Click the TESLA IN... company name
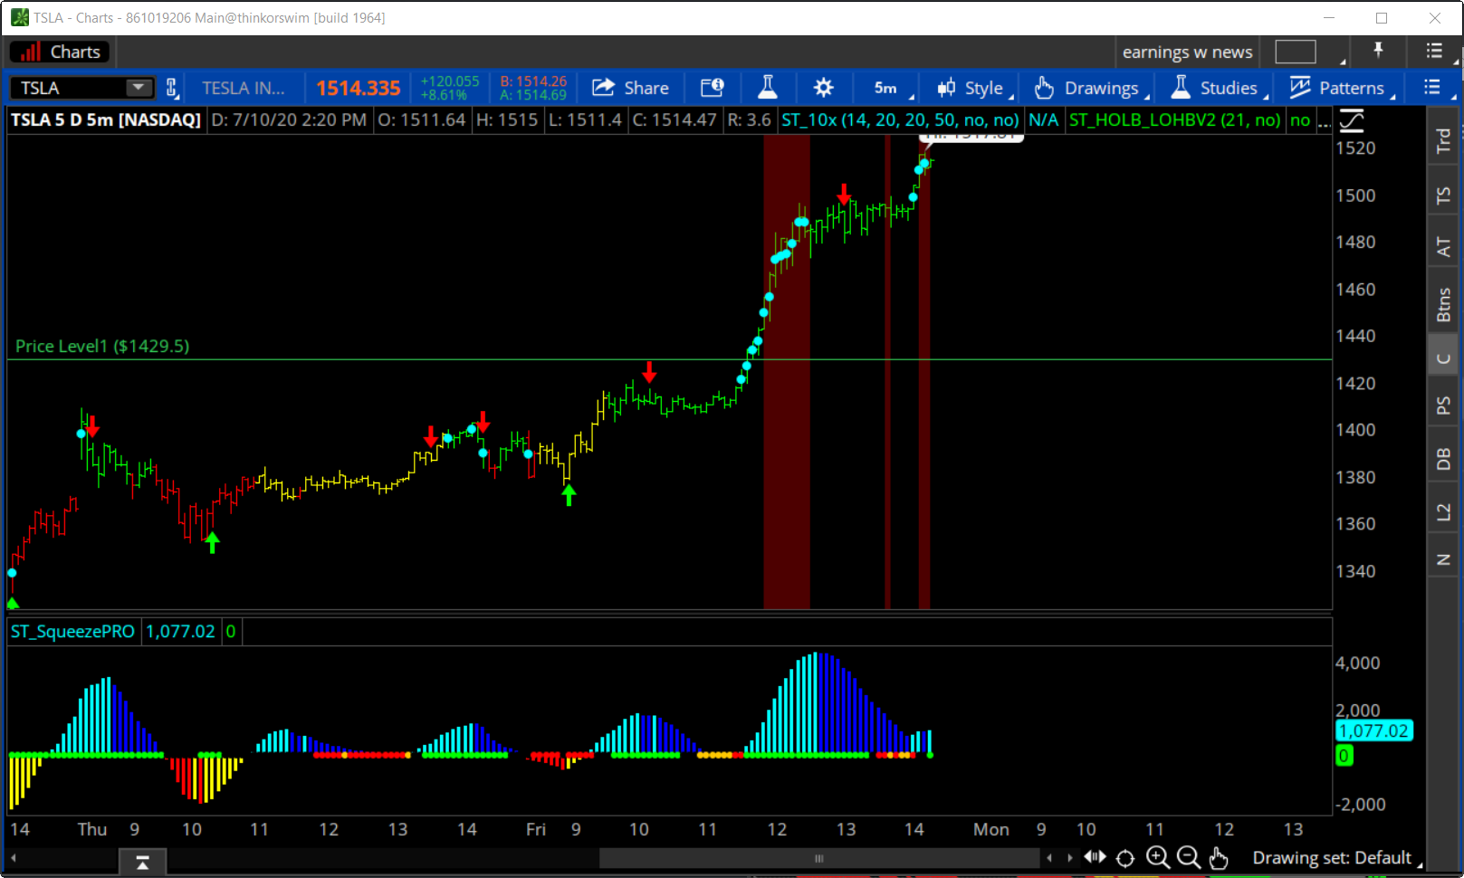 pos(243,88)
